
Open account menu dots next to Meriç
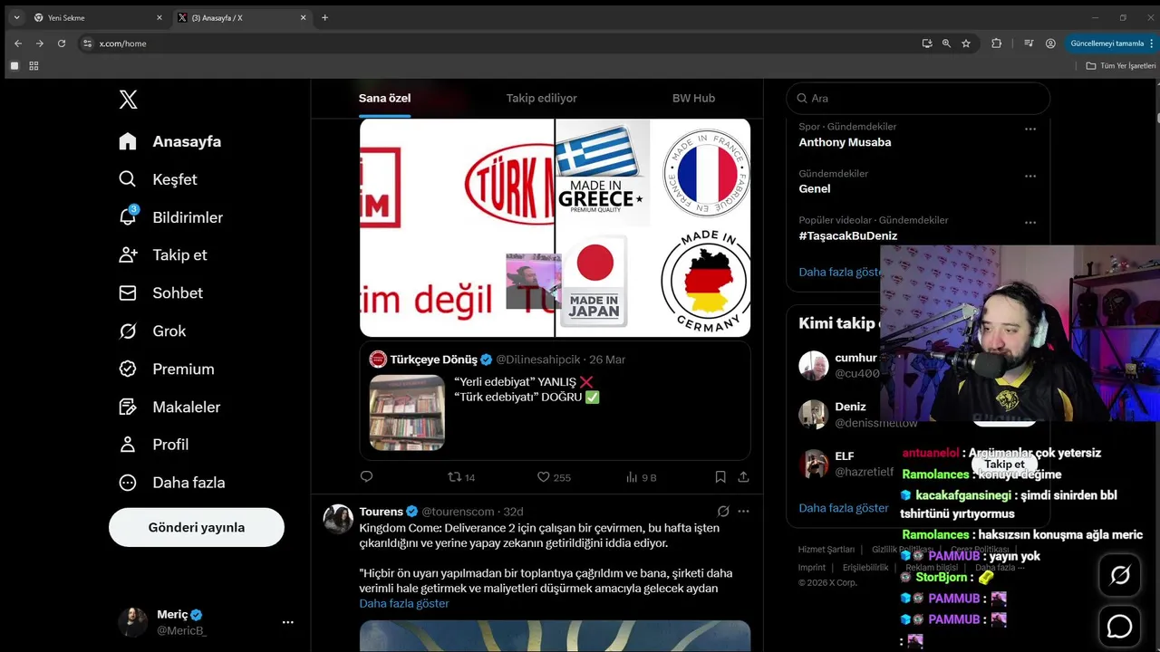pyautogui.click(x=288, y=622)
